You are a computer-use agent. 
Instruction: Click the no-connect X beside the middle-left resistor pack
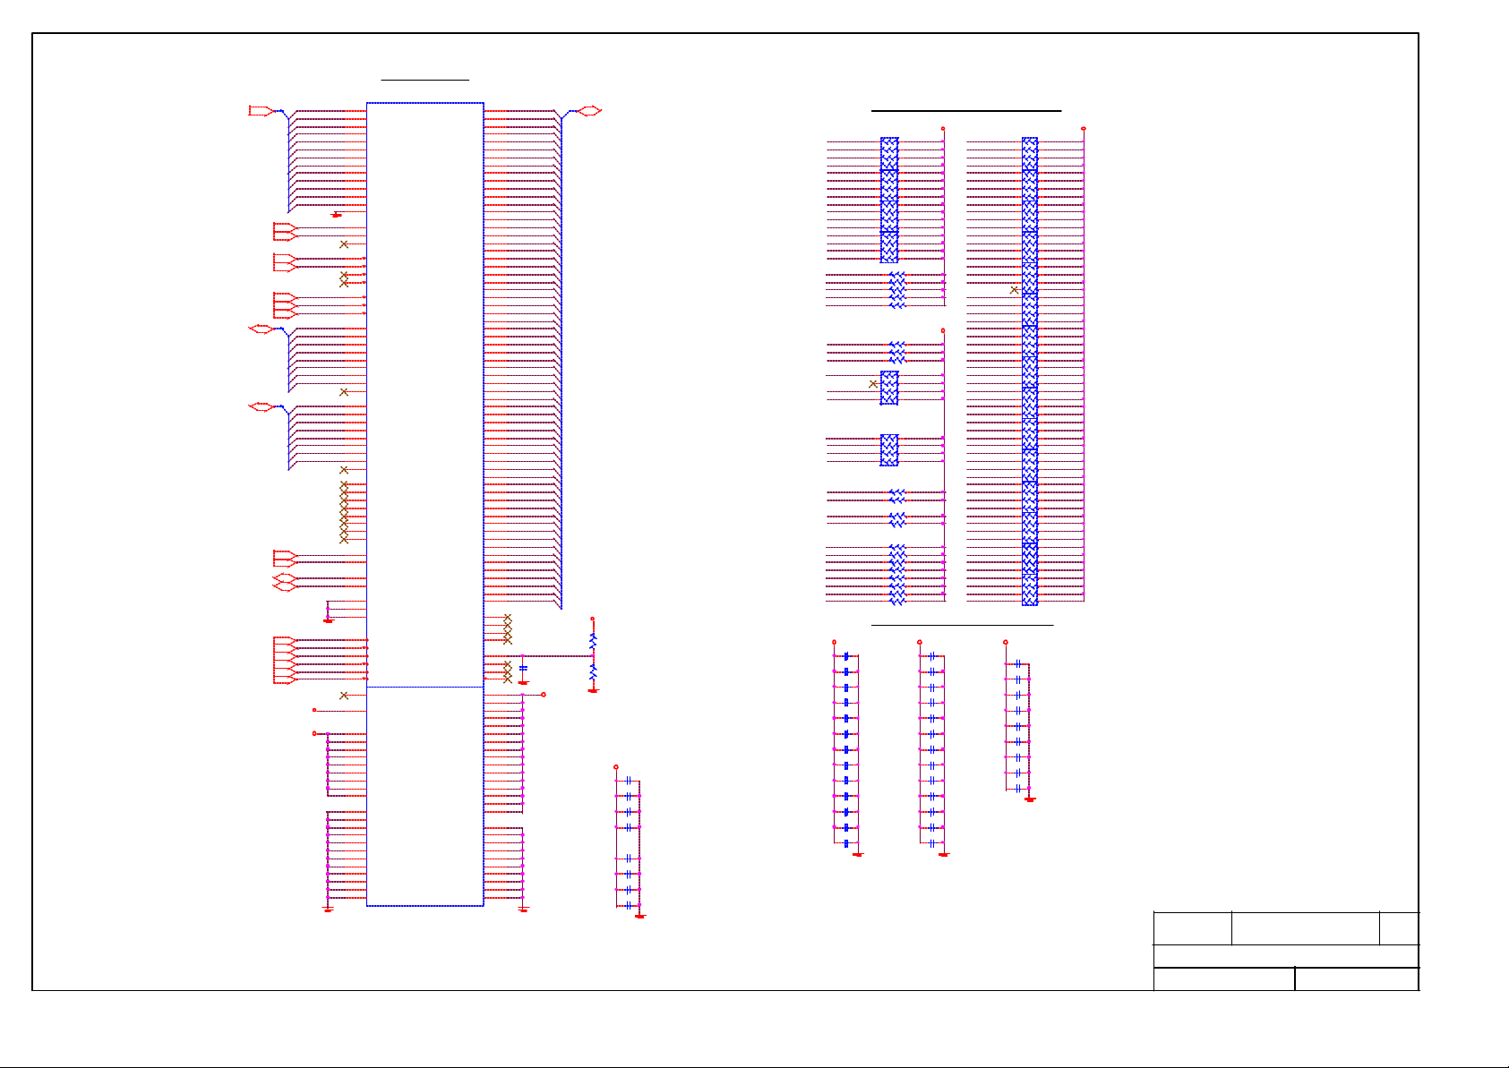point(873,384)
